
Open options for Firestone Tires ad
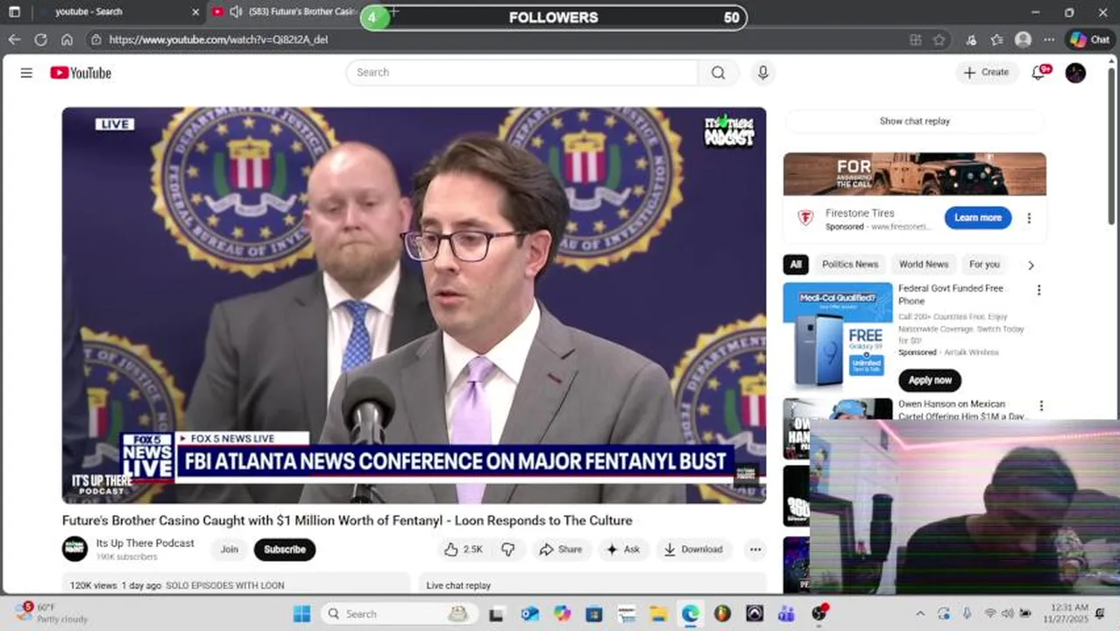(x=1029, y=218)
